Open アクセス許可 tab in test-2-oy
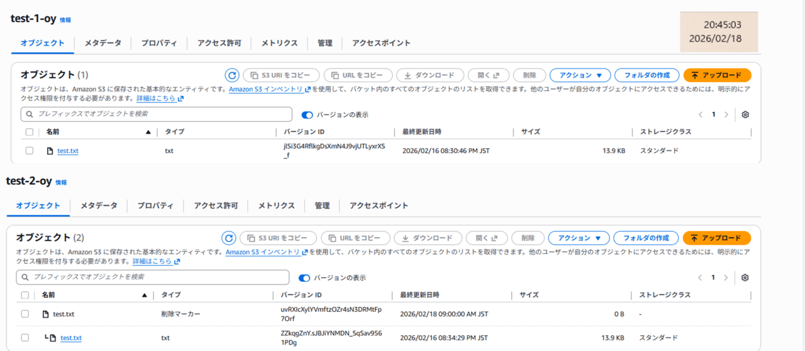This screenshot has height=351, width=805. [216, 205]
